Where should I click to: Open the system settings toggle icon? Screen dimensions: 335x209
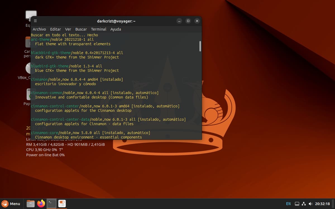click(62, 203)
